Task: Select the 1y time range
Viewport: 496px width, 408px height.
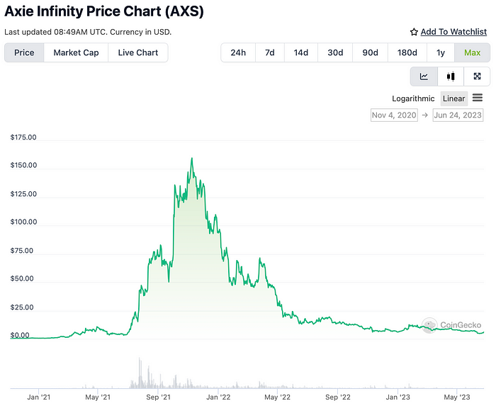Action: [x=441, y=53]
